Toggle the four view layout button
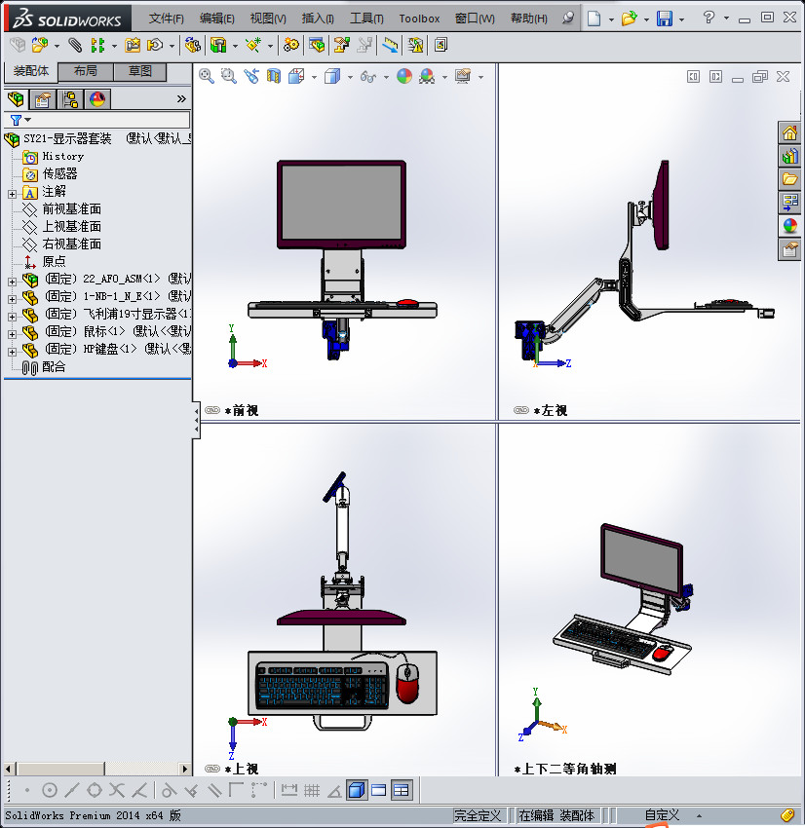This screenshot has width=805, height=828. pos(402,791)
